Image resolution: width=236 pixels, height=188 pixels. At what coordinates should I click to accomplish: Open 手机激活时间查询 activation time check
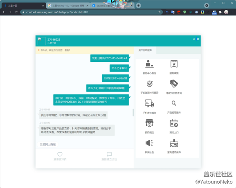pyautogui.click(x=150, y=84)
